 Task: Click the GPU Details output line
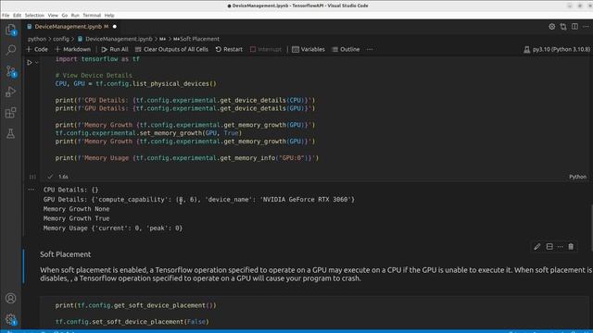[199, 200]
